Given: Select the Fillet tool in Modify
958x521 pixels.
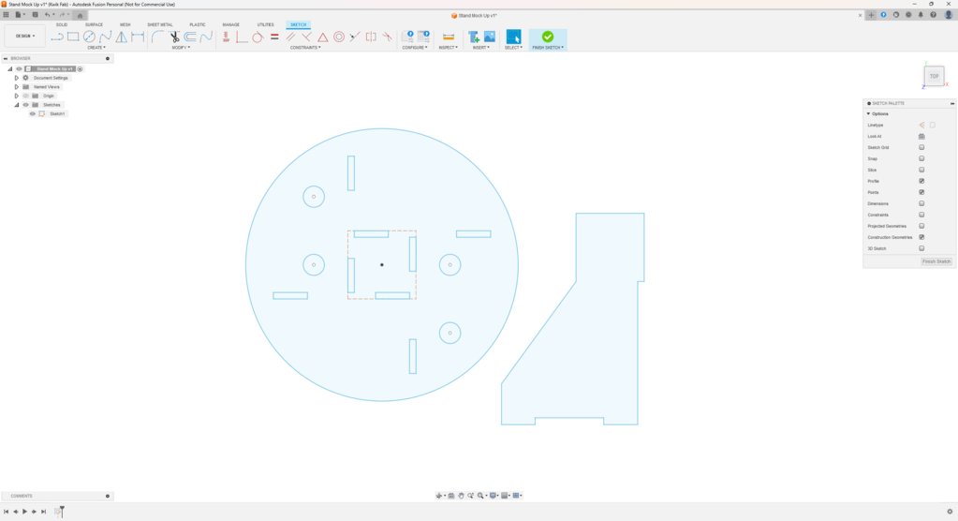Looking at the screenshot, I should (x=157, y=37).
